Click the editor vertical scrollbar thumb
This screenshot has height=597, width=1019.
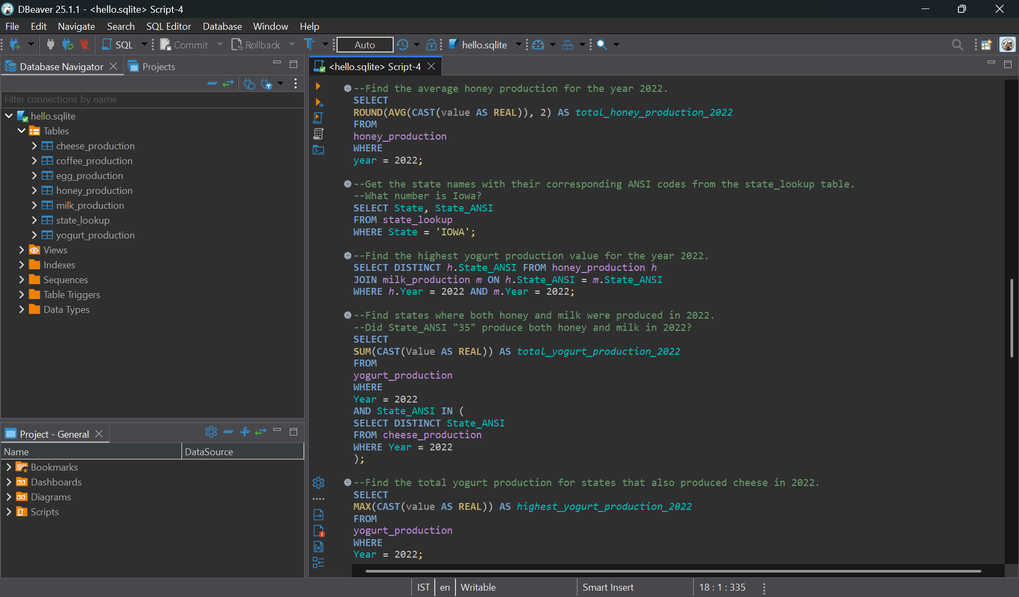(x=1012, y=317)
